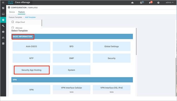Click the Select Template heading

point(20,31)
